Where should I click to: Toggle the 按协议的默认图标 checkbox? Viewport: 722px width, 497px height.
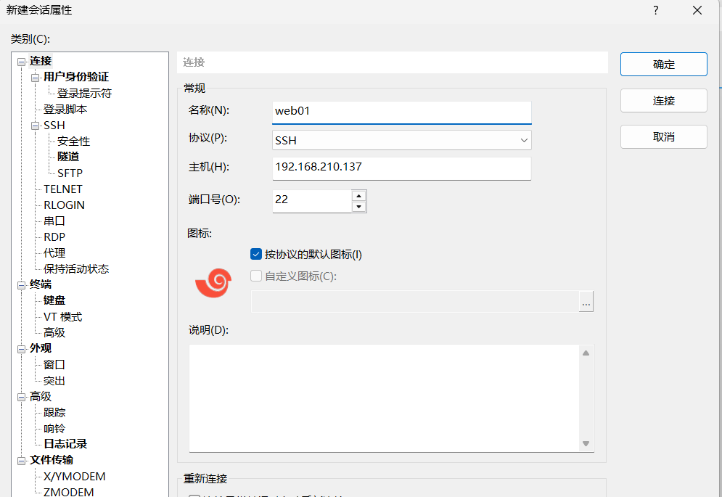(256, 254)
